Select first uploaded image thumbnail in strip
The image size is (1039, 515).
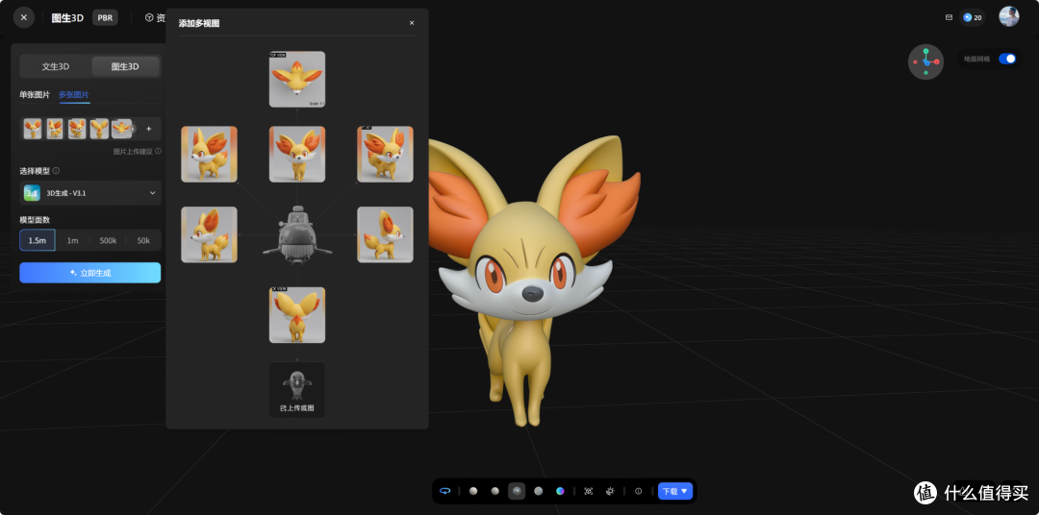33,129
